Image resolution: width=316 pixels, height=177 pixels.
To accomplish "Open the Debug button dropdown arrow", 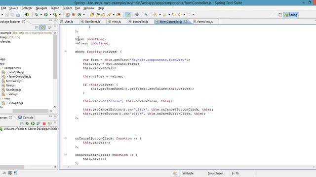I will 41,15.
